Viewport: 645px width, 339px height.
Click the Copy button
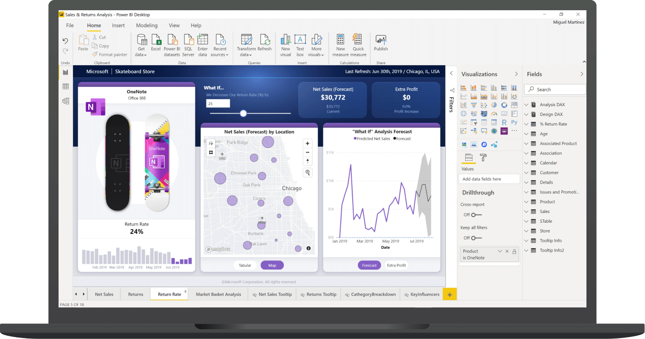[x=100, y=46]
